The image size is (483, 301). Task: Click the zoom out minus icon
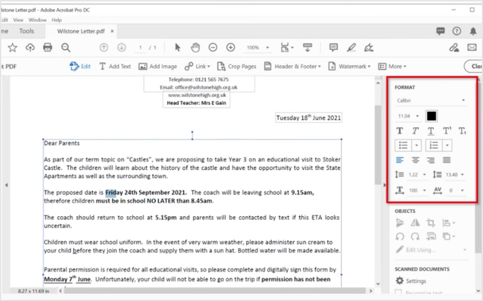coord(213,48)
